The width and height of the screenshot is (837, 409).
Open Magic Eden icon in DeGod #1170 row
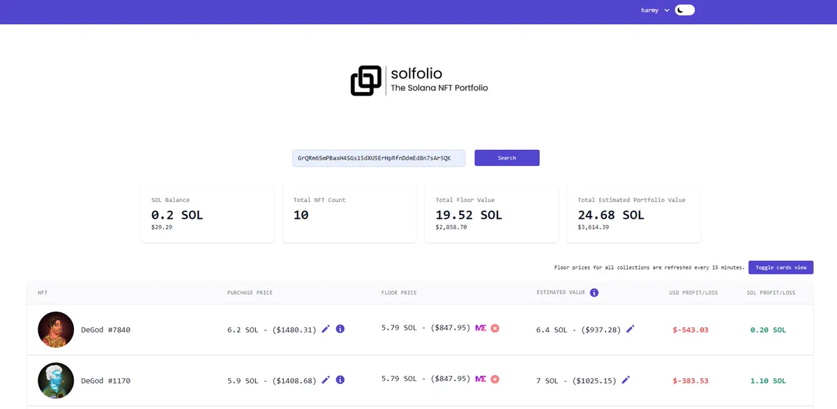[x=481, y=378]
